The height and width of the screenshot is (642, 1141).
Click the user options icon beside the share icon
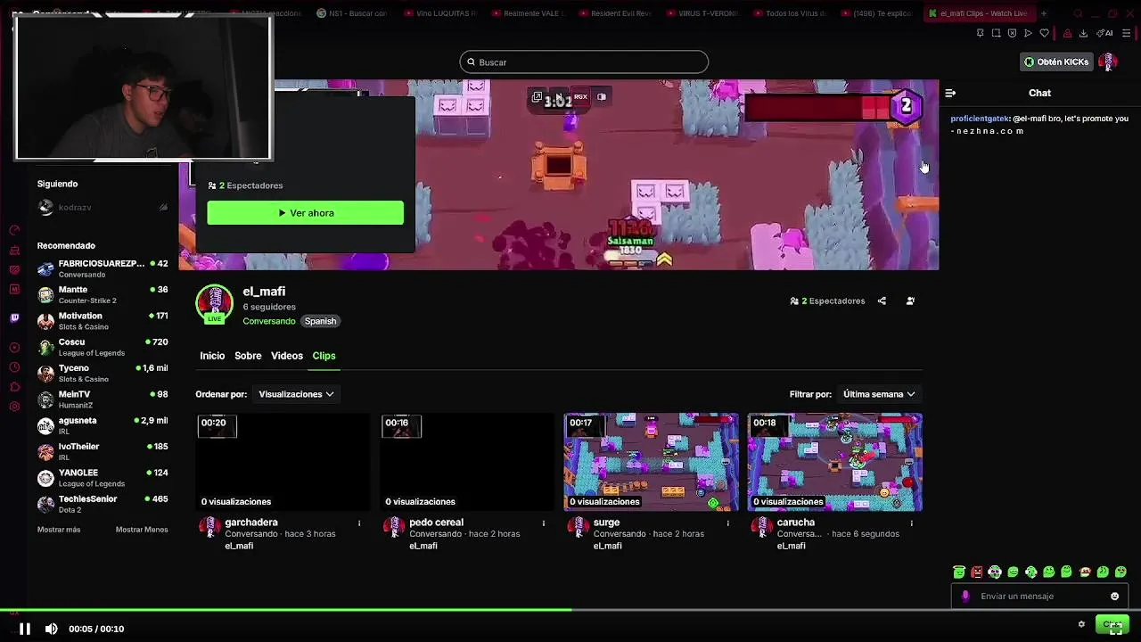click(910, 301)
